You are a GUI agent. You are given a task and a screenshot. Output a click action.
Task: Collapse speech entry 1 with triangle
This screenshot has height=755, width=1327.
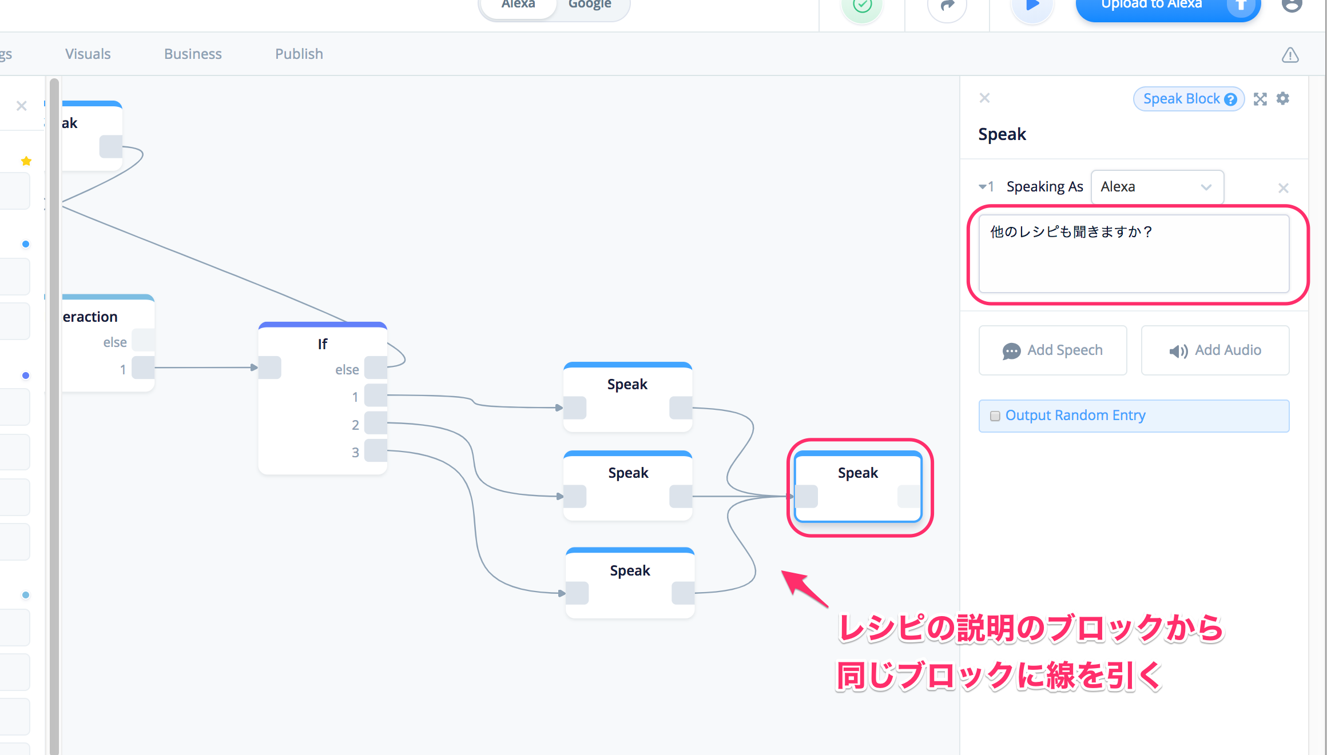coord(982,187)
